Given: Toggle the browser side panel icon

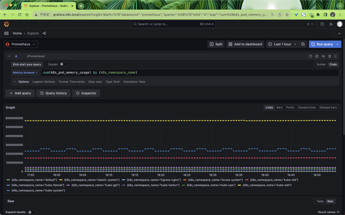Looking at the screenshot, I should (x=325, y=14).
